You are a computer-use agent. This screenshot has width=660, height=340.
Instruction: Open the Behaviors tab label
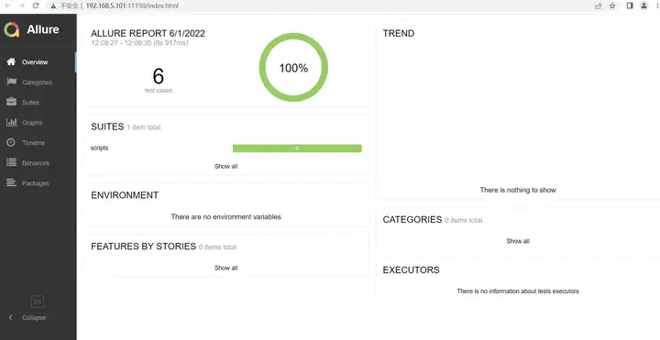coord(36,163)
